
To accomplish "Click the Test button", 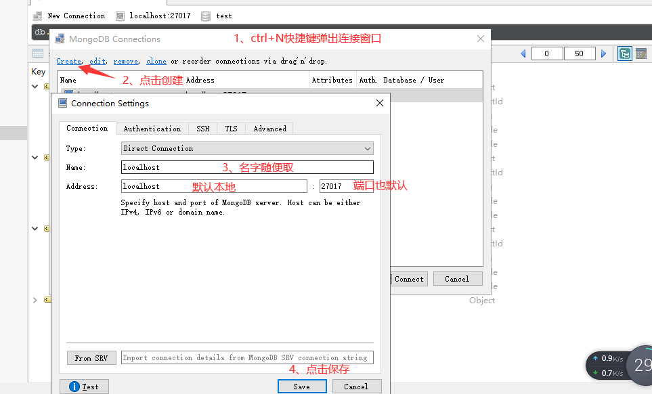I will tap(85, 387).
